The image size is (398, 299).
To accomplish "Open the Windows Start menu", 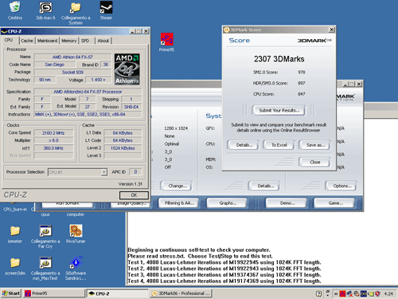I will click(x=11, y=293).
